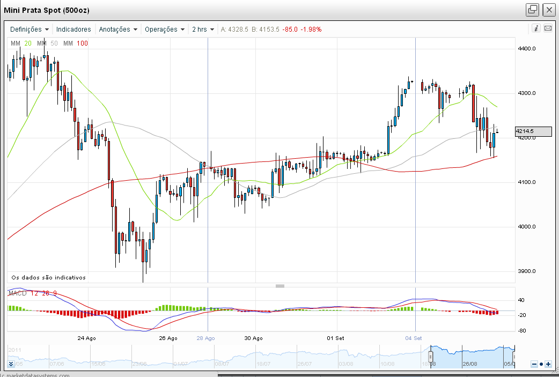Click the 'Os dados são indicativos' notice
This screenshot has height=377, width=559.
pyautogui.click(x=48, y=277)
